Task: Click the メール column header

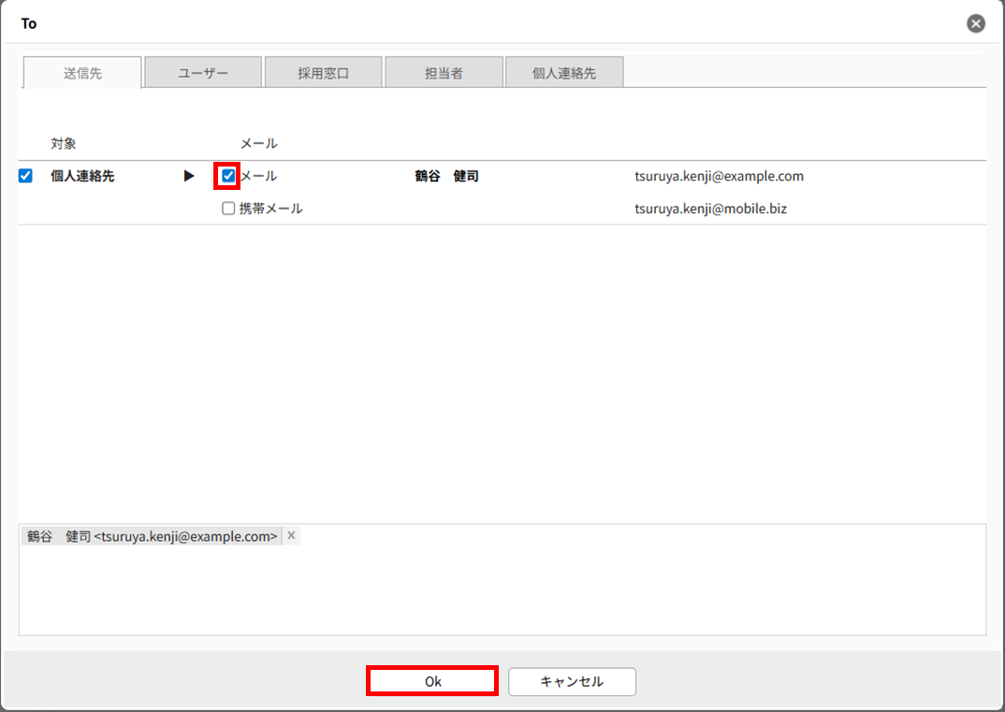Action: pos(259,143)
